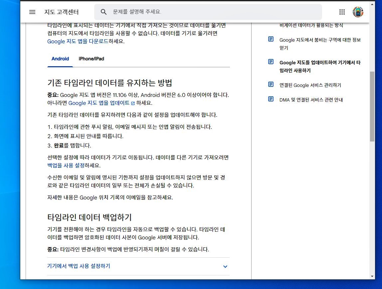Open the Google account avatar
This screenshot has height=289, width=382.
coord(358,12)
